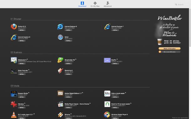191x119 pixels.
Task: Click the Amazon Kindle icon
Action: [14, 94]
